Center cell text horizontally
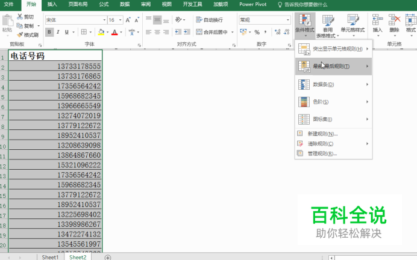This screenshot has width=417, height=260. point(157,32)
